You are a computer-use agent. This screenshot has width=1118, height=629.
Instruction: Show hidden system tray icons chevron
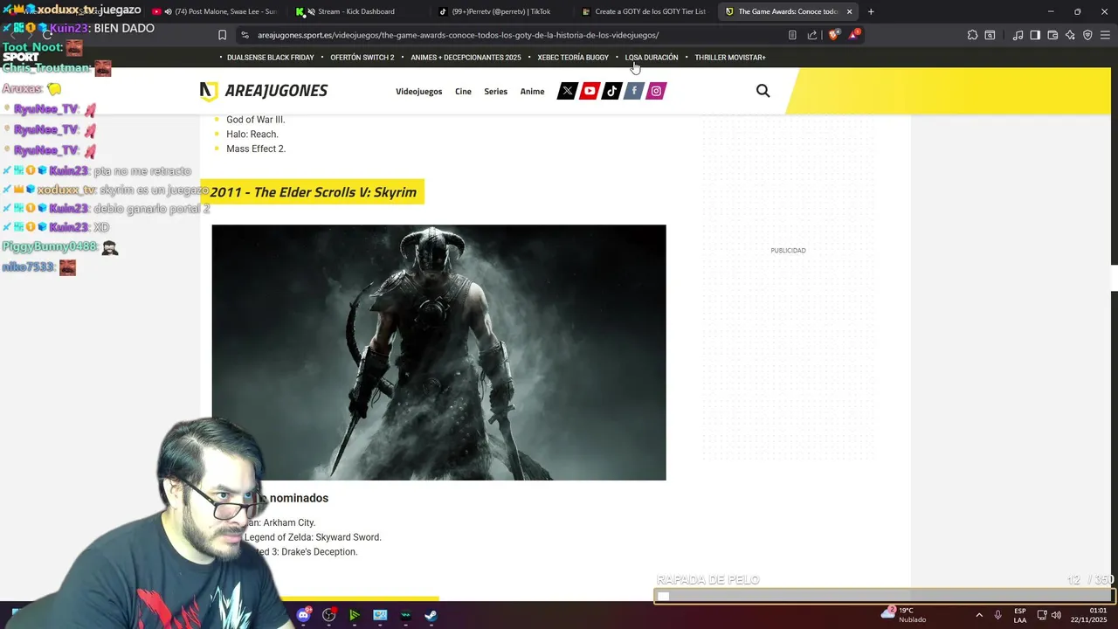click(x=978, y=615)
